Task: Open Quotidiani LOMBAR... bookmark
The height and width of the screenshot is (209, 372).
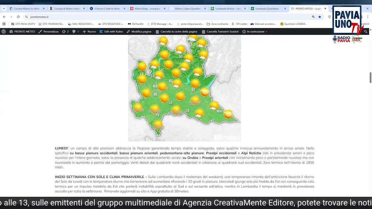Action: pyautogui.click(x=294, y=24)
